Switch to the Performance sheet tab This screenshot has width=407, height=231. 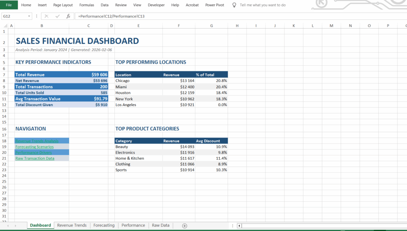click(133, 225)
